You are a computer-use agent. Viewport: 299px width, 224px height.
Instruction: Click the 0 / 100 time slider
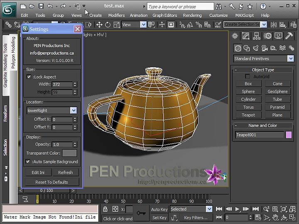[47, 190]
